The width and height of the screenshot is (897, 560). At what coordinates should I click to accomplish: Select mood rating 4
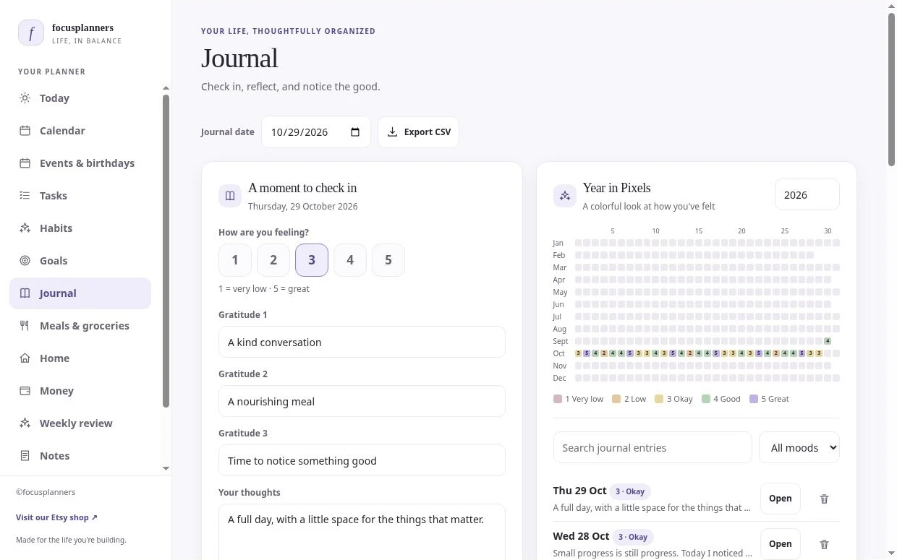(350, 260)
